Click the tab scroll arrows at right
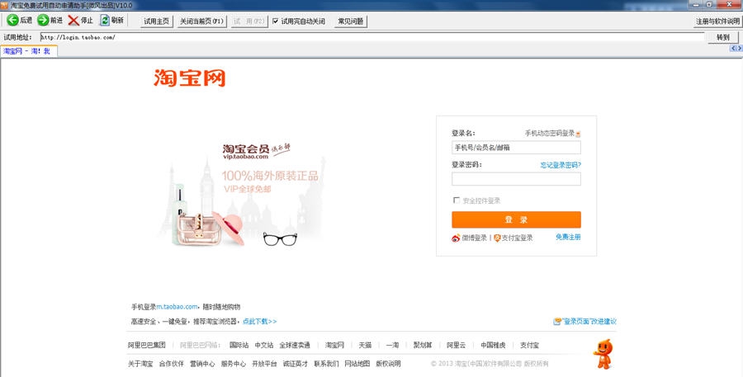 coord(736,49)
